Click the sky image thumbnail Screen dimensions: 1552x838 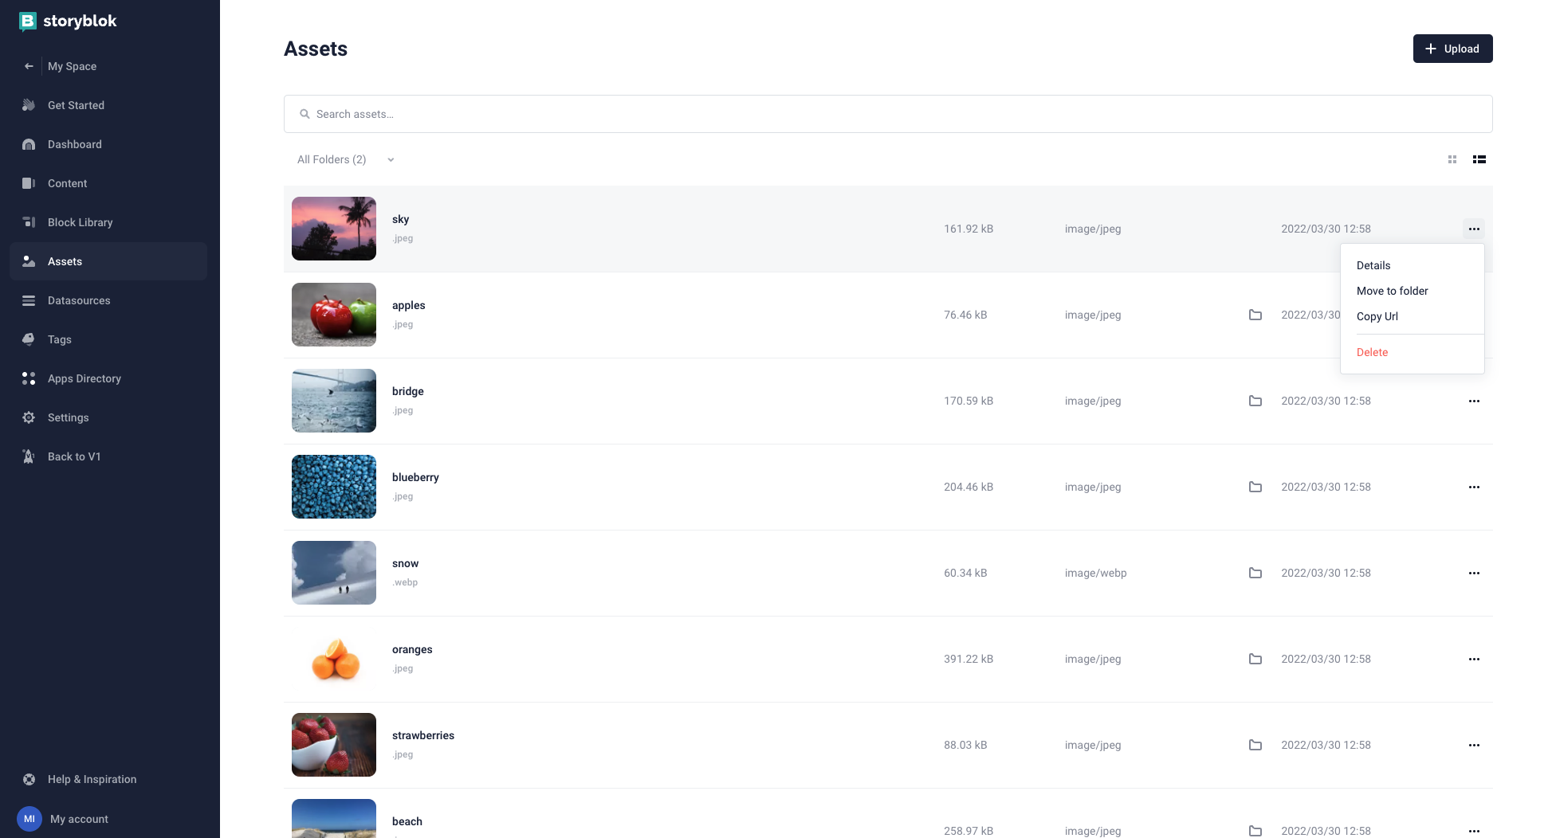click(334, 229)
